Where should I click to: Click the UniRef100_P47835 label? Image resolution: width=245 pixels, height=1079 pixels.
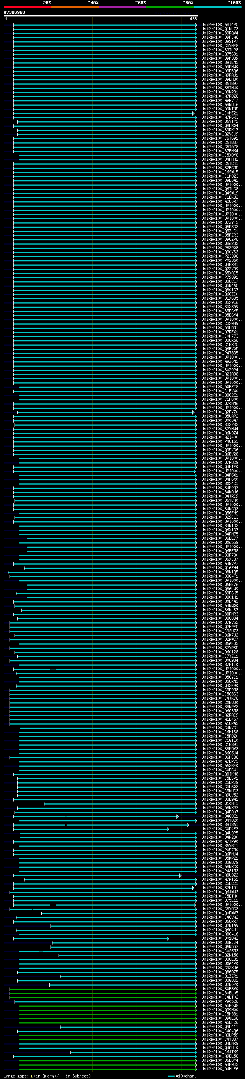219,353
